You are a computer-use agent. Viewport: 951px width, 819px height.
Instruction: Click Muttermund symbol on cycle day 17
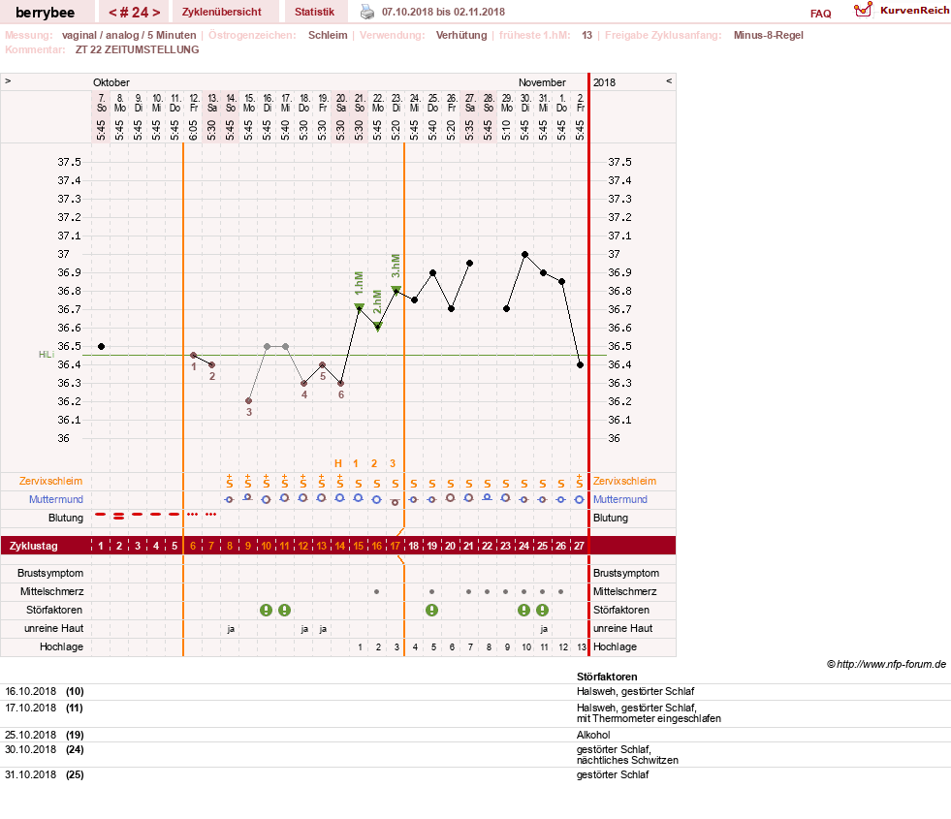click(395, 502)
